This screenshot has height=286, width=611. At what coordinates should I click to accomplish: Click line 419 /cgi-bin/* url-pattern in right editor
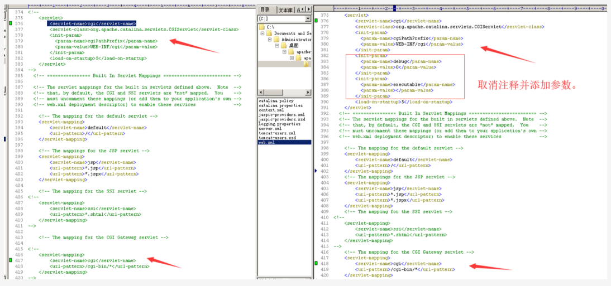(405, 269)
